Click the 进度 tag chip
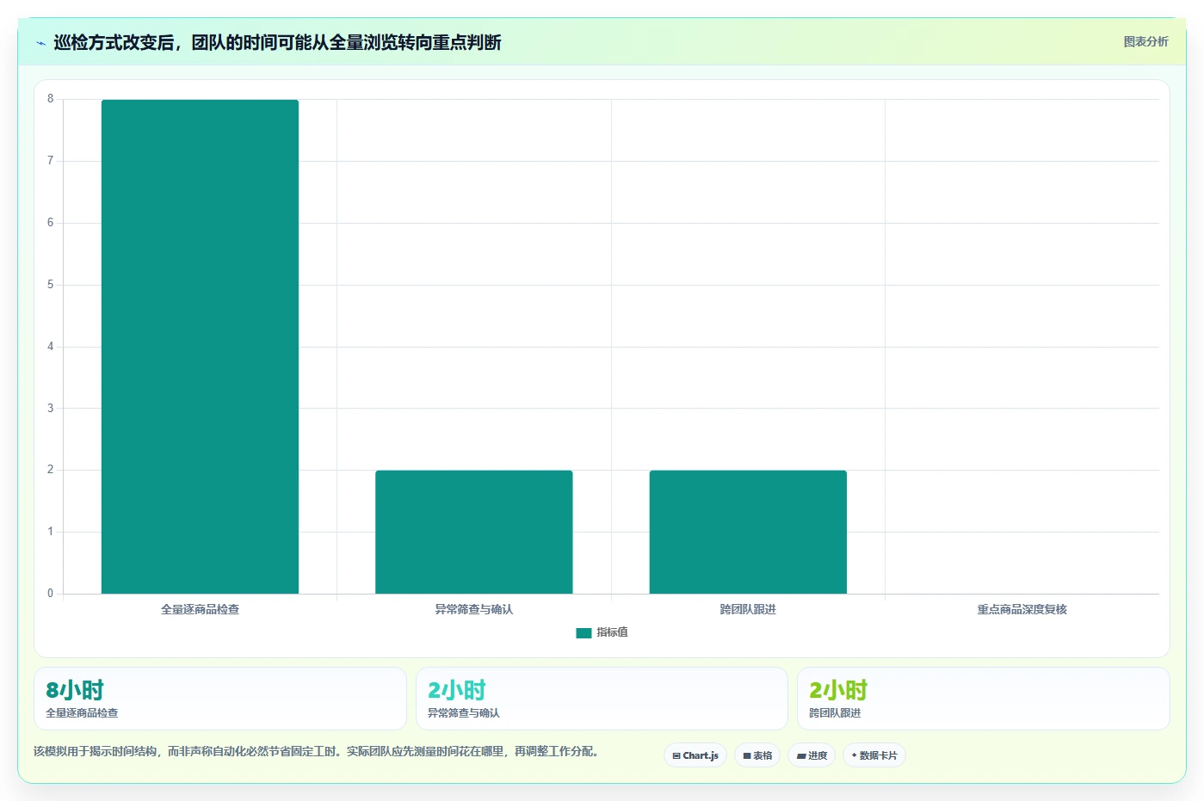1204x801 pixels. pos(812,755)
